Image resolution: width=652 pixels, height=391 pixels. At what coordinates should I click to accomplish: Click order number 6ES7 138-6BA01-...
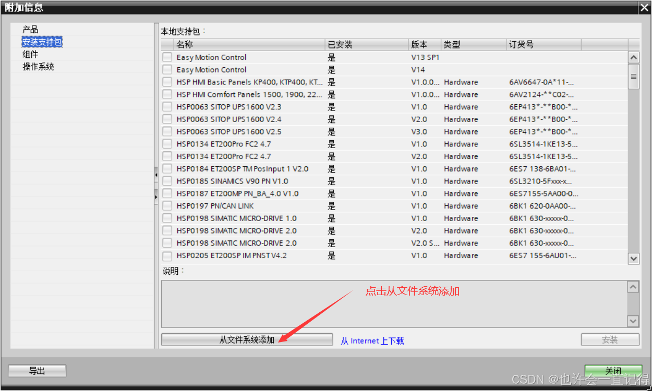pos(542,169)
